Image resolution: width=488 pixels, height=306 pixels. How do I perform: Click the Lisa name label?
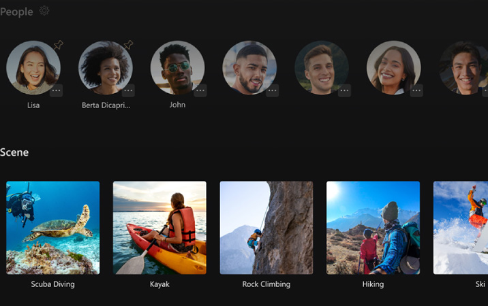pyautogui.click(x=33, y=105)
